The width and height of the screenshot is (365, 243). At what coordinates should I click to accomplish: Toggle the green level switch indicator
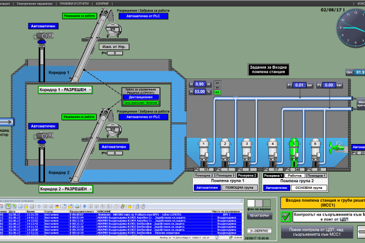click(x=217, y=92)
